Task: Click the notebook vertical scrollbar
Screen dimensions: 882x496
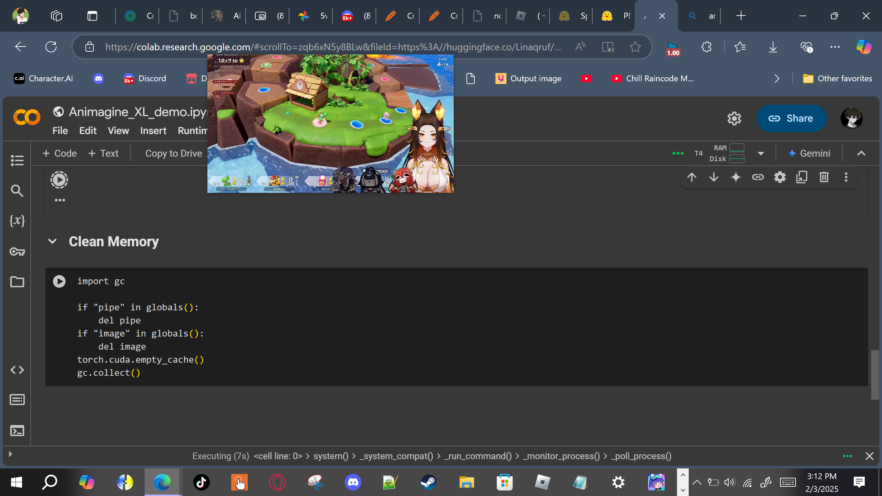Action: pos(875,375)
